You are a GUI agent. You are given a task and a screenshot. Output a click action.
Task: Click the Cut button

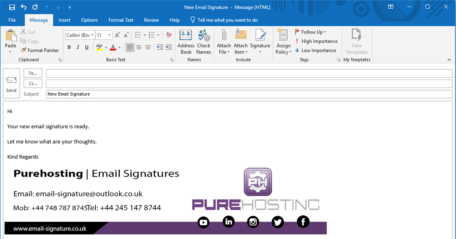pyautogui.click(x=28, y=32)
